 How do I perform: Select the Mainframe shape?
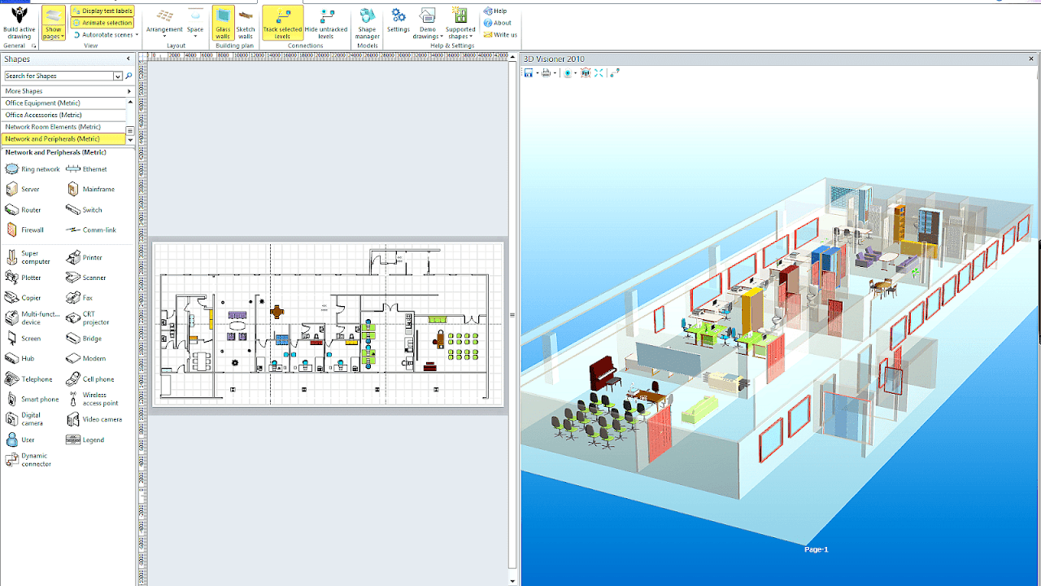pos(90,189)
